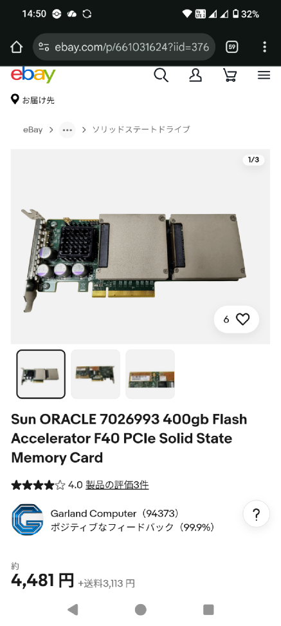Open the eBay hamburger menu

[x=264, y=75]
